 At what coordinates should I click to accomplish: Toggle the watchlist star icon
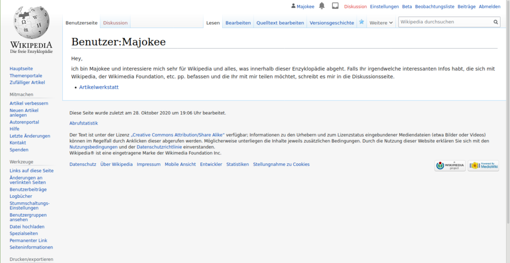[362, 22]
